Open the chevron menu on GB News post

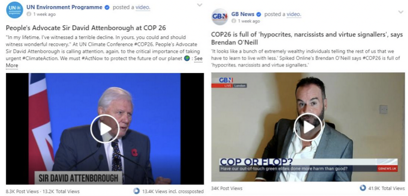point(401,12)
